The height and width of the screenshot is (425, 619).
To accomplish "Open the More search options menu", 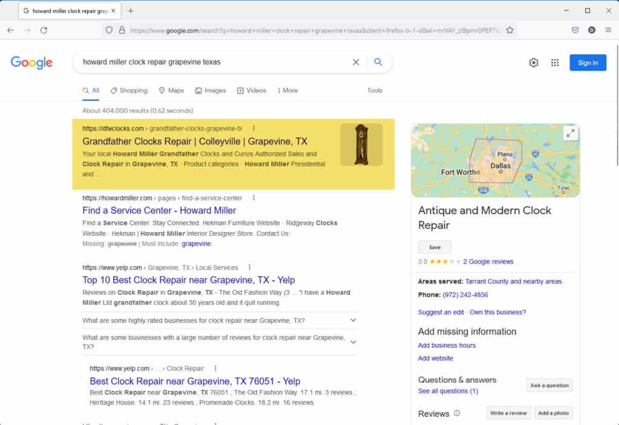I will click(288, 91).
